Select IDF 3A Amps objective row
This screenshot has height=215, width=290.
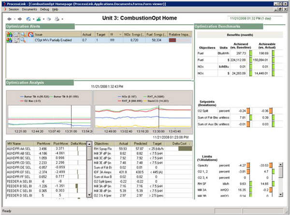tap(143, 172)
